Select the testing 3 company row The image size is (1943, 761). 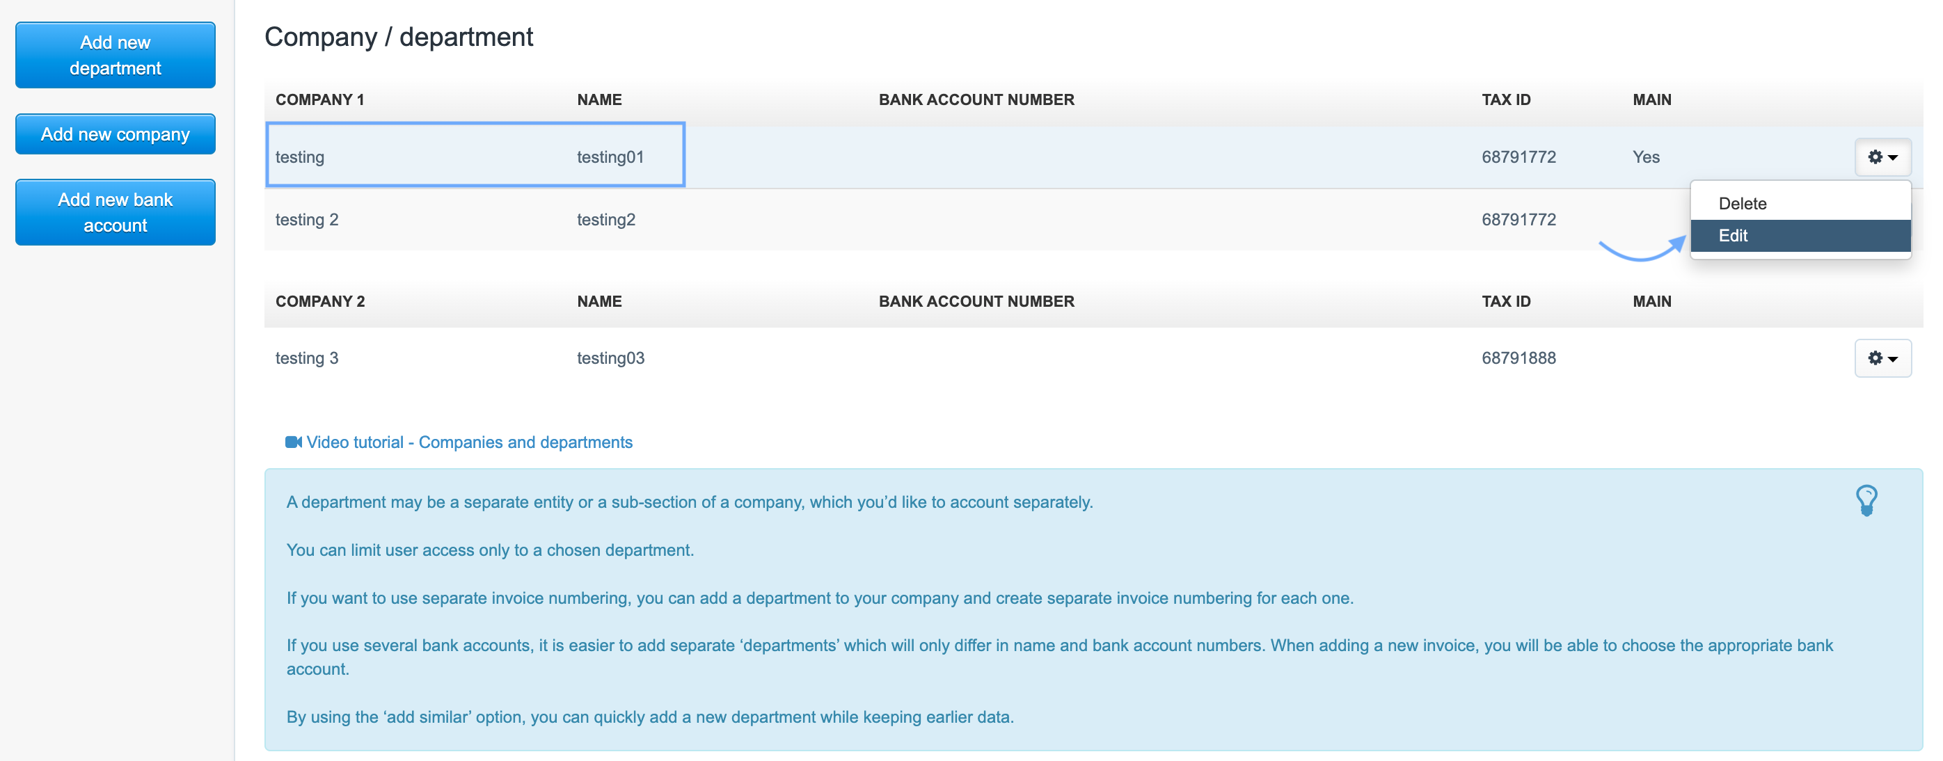(306, 358)
